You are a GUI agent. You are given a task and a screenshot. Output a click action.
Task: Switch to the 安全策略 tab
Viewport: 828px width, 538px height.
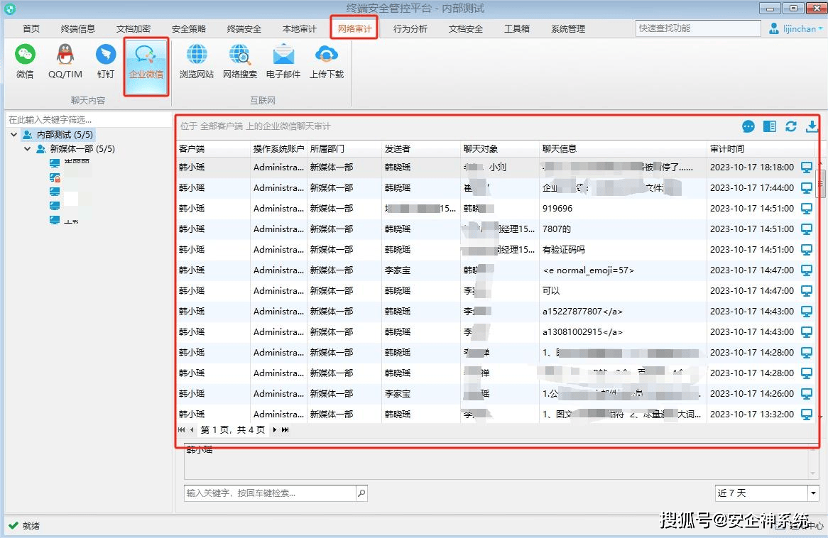tap(188, 28)
